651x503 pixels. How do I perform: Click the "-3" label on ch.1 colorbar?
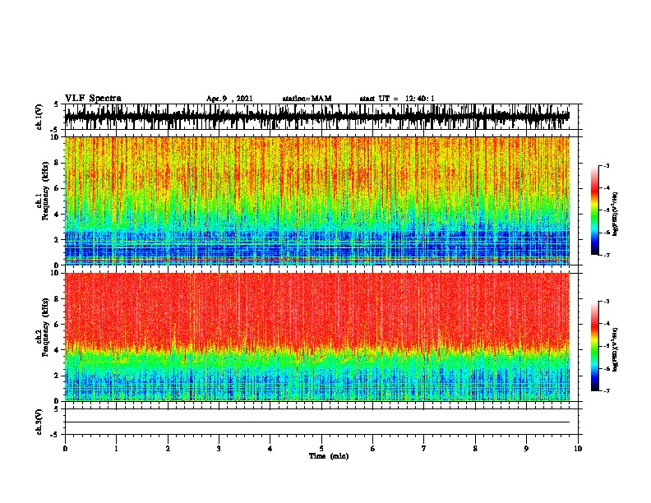click(x=607, y=166)
